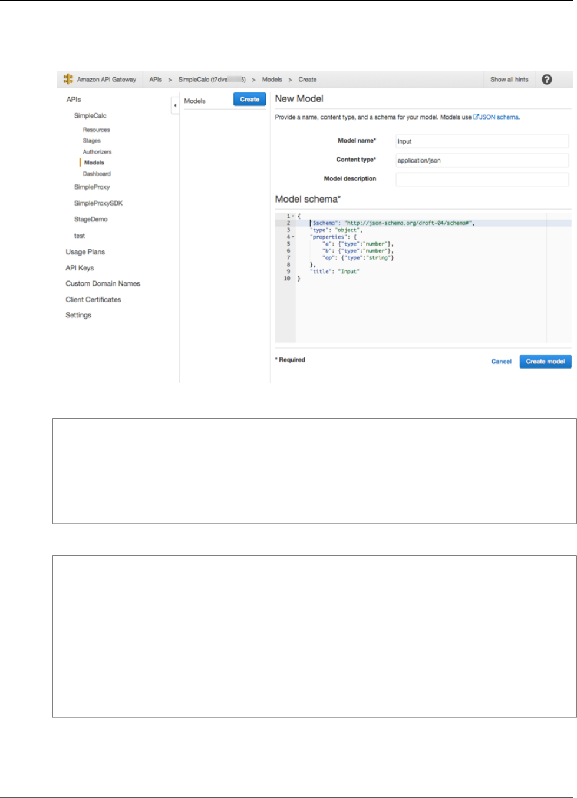Click the Models panel header
This screenshot has width=577, height=798.
click(x=194, y=101)
